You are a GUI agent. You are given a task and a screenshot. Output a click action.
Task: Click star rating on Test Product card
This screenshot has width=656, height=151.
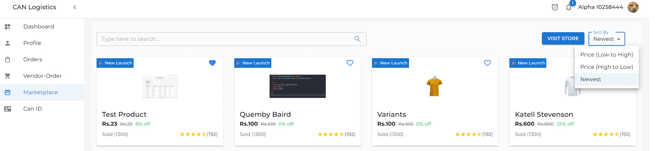tap(193, 134)
